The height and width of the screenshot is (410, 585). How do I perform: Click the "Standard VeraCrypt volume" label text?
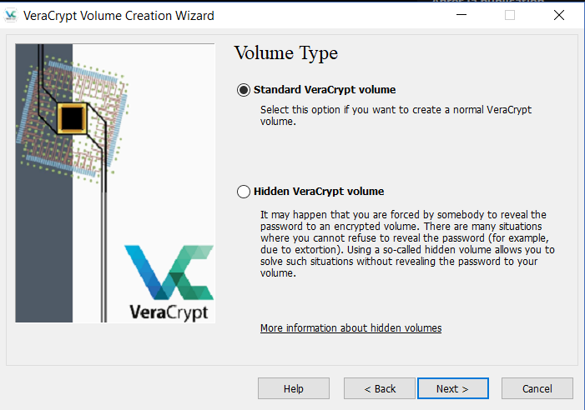tap(324, 90)
